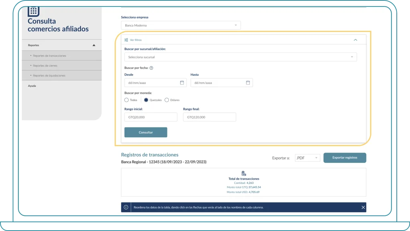Click the Consulta comercios afiliados grid icon

point(34,11)
